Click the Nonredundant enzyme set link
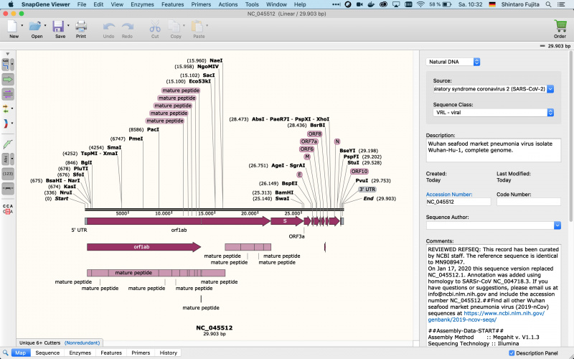Image resolution: width=574 pixels, height=359 pixels. [84, 343]
